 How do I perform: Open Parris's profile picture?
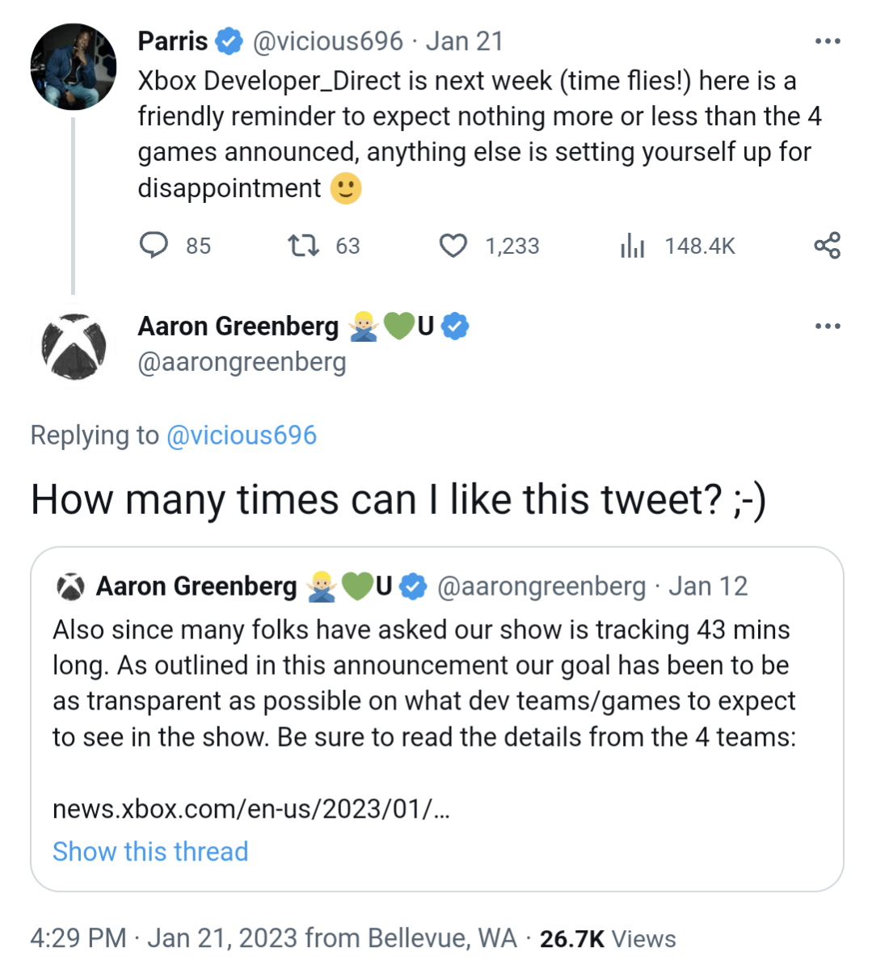click(x=74, y=67)
